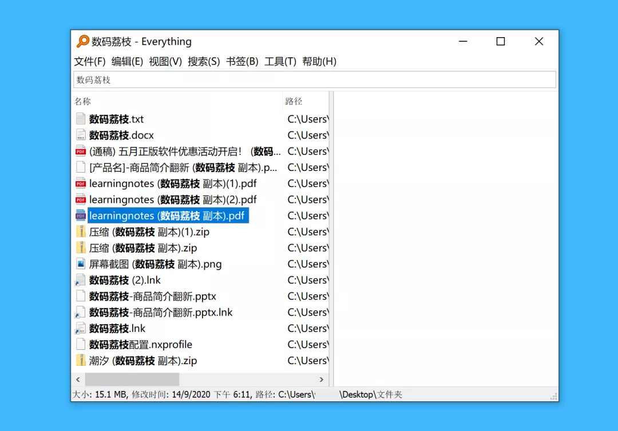Select the file 数码荔枝.txt
Image resolution: width=618 pixels, height=431 pixels.
[116, 119]
